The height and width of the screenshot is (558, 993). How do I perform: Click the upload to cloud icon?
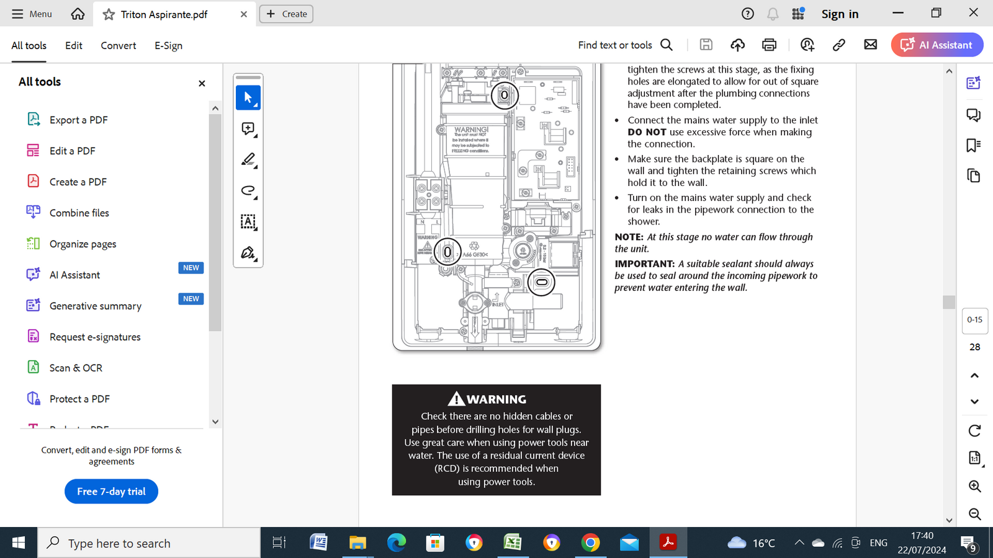(737, 44)
